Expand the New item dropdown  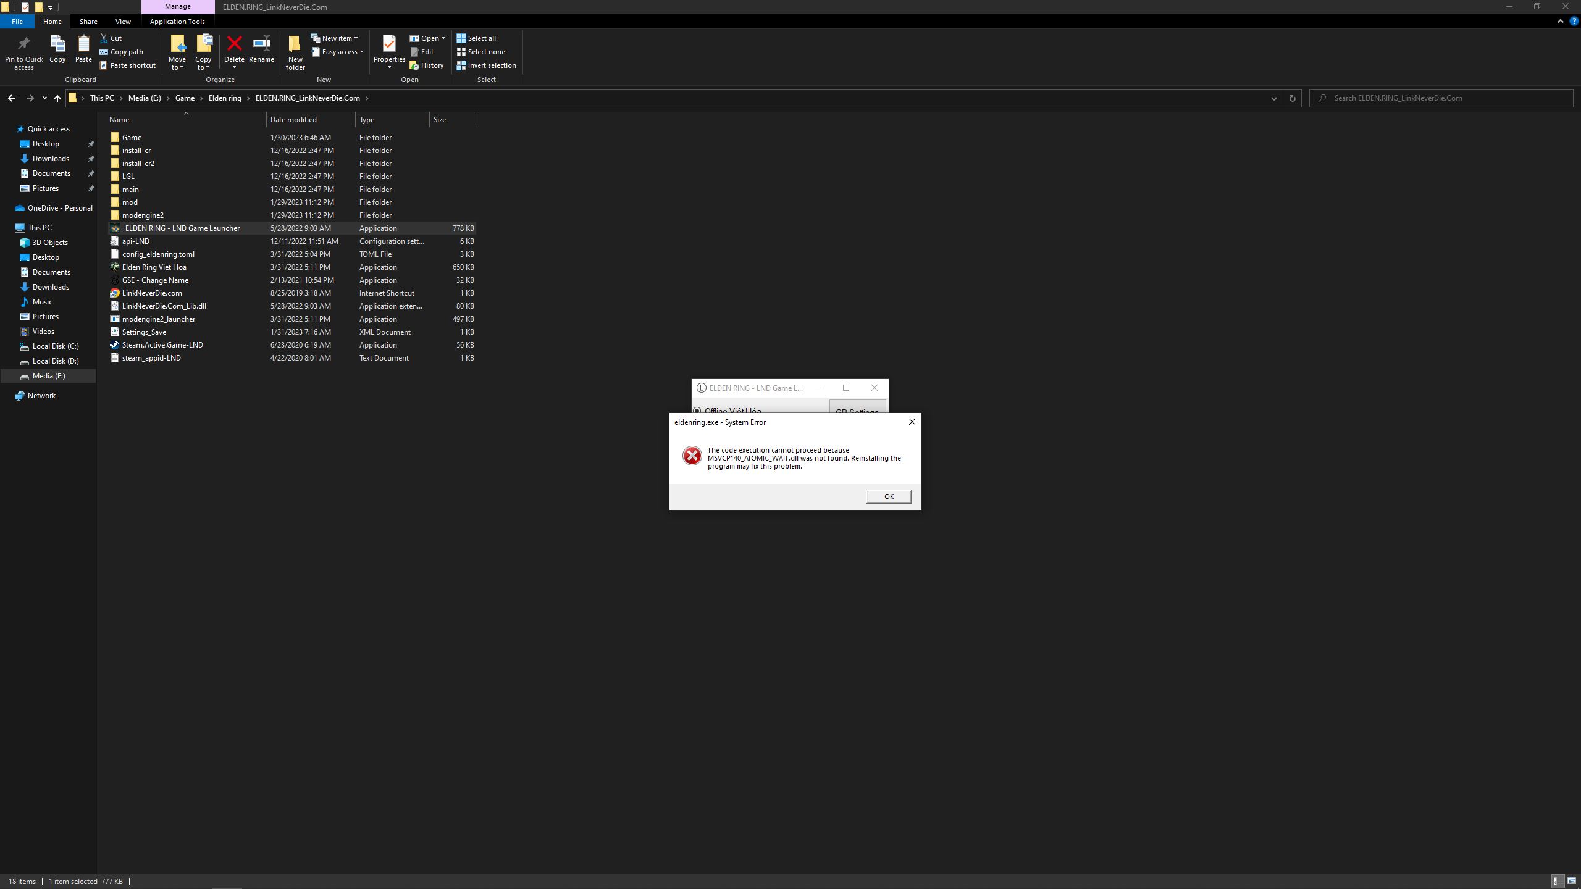pyautogui.click(x=335, y=38)
